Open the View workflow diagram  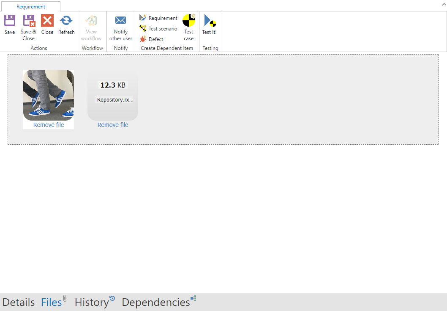point(91,21)
